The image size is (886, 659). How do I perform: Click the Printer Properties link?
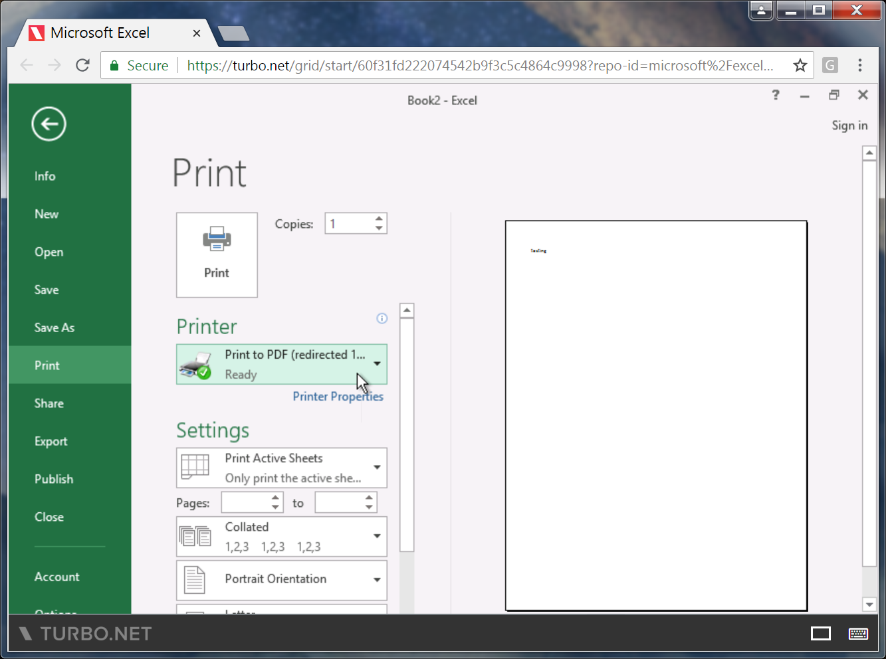tap(338, 396)
